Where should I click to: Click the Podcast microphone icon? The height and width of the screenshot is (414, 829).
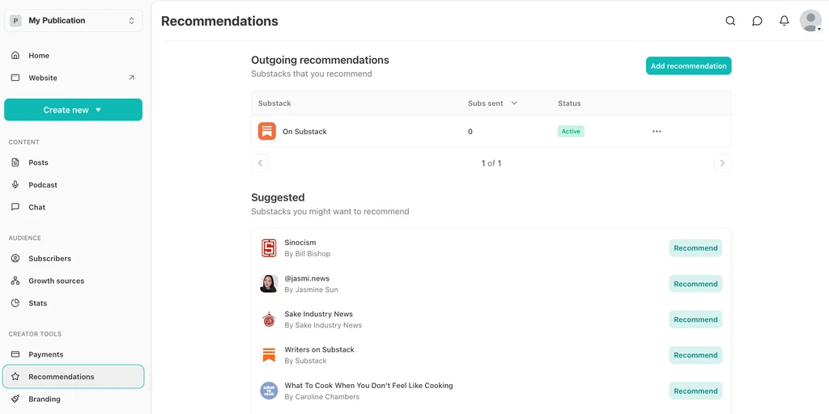coord(15,185)
